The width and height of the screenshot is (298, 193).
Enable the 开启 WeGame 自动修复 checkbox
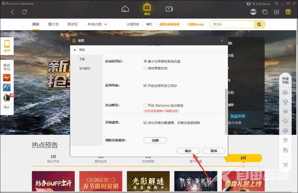click(145, 105)
